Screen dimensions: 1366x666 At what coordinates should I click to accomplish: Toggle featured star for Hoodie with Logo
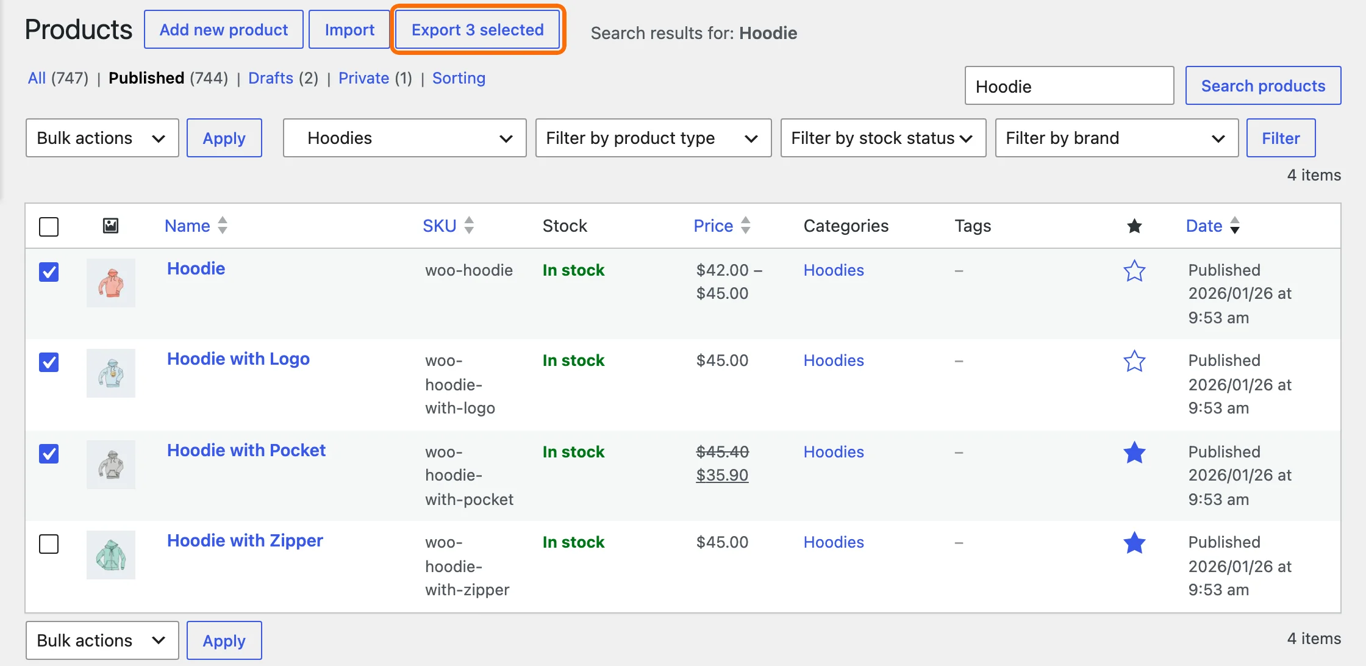(x=1134, y=361)
